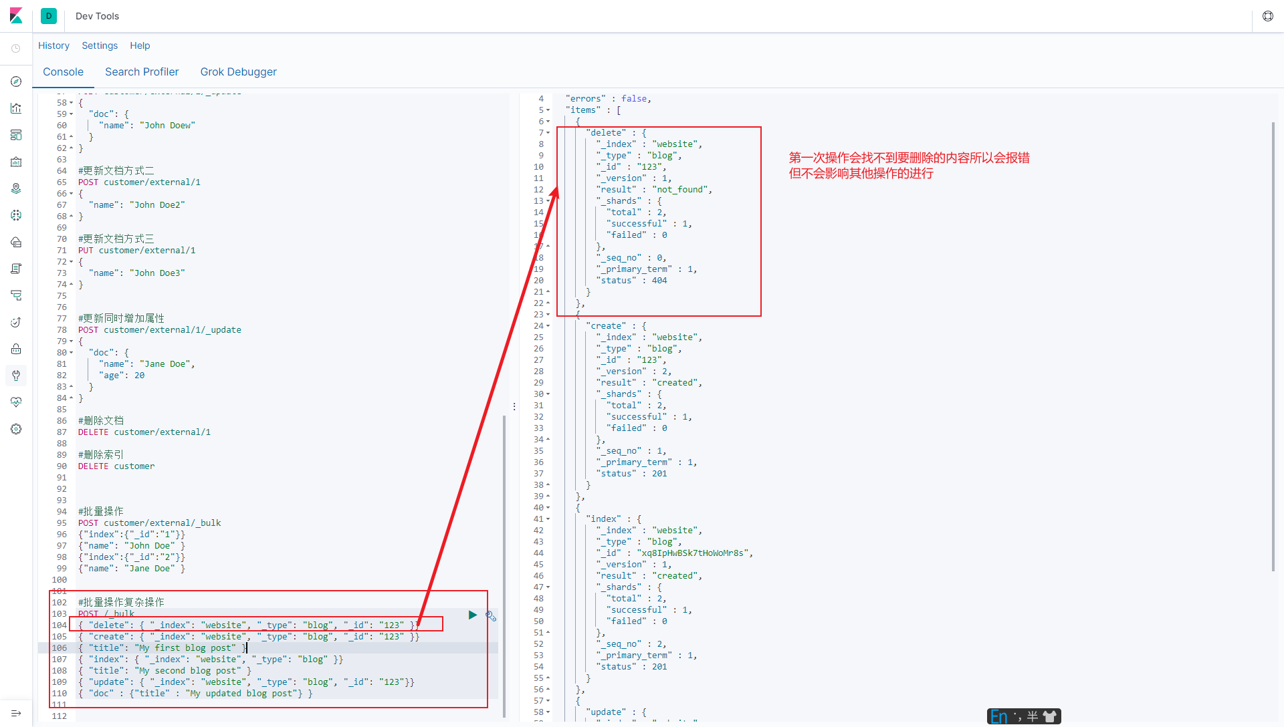1284x727 pixels.
Task: Open Machine Learning icon in sidebar
Action: click(16, 215)
